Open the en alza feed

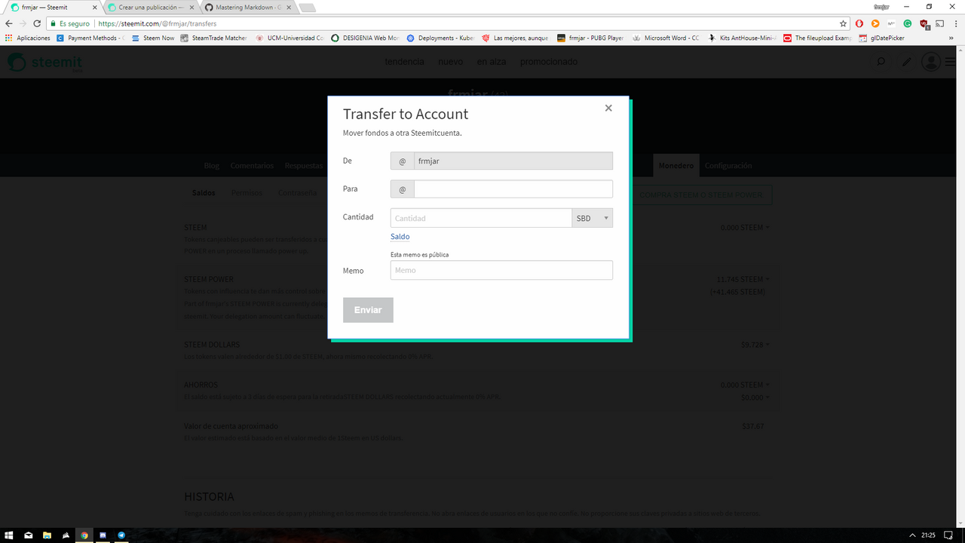(492, 61)
